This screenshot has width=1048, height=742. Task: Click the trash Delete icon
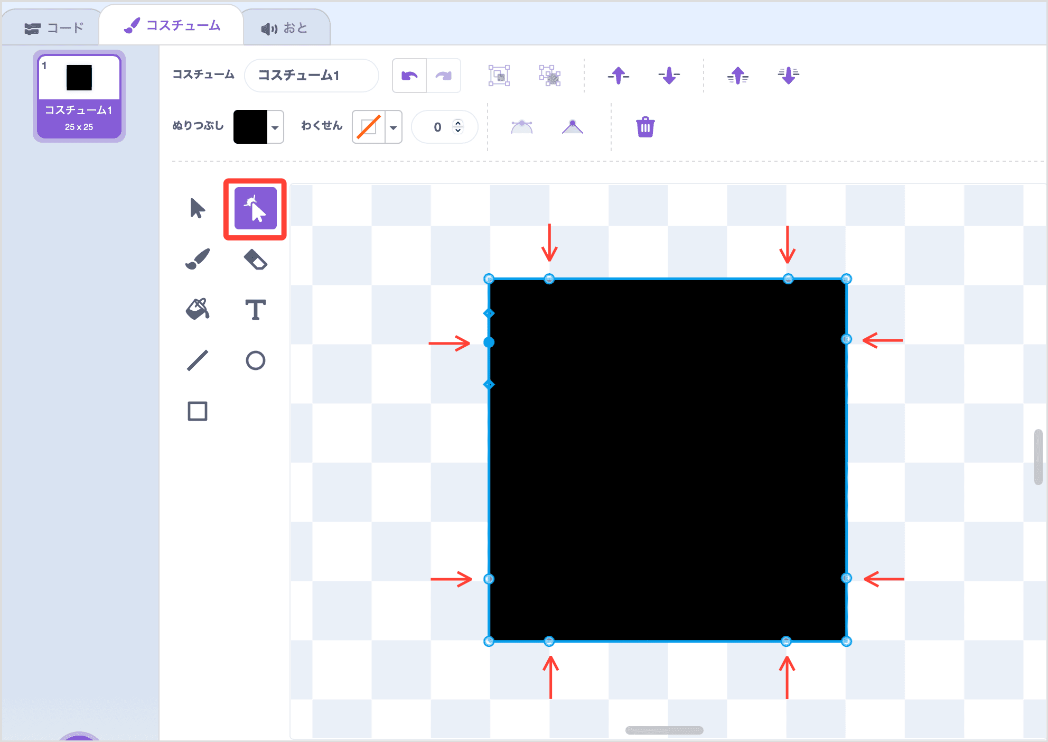645,127
